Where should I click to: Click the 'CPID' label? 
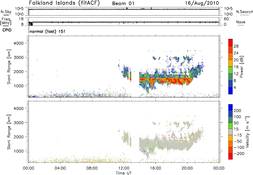click(x=7, y=30)
